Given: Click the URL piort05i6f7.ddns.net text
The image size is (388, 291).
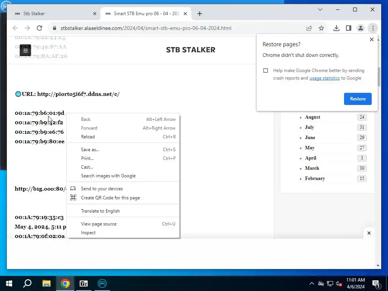Looking at the screenshot, I should click(x=78, y=94).
